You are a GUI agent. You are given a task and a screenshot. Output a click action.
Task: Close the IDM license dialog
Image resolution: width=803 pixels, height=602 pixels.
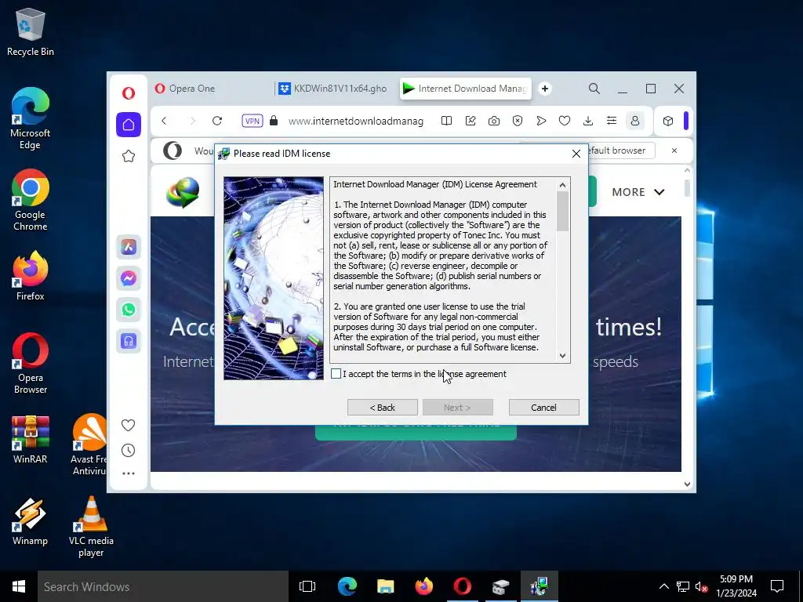pos(576,154)
